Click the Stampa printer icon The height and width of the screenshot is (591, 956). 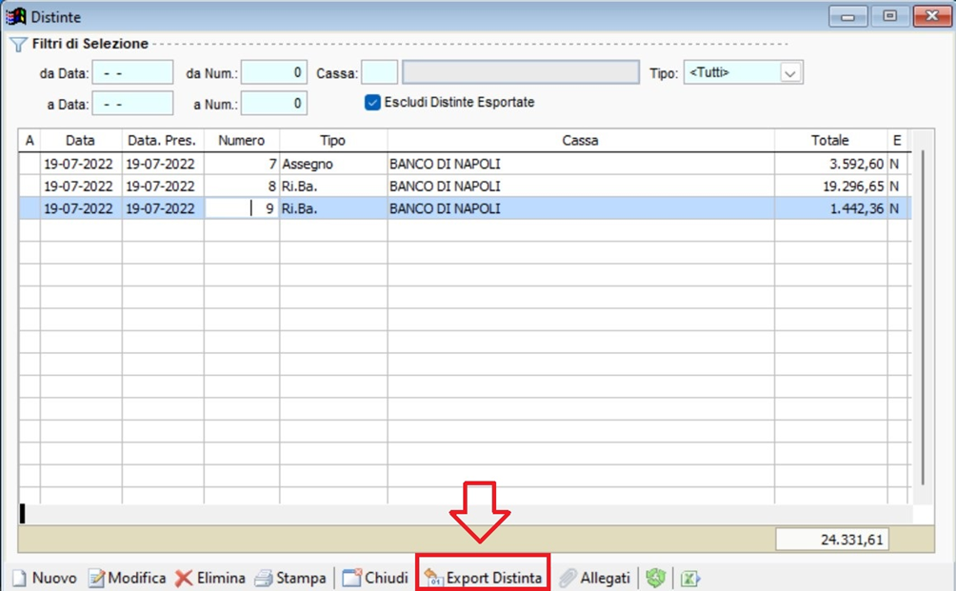coord(263,578)
